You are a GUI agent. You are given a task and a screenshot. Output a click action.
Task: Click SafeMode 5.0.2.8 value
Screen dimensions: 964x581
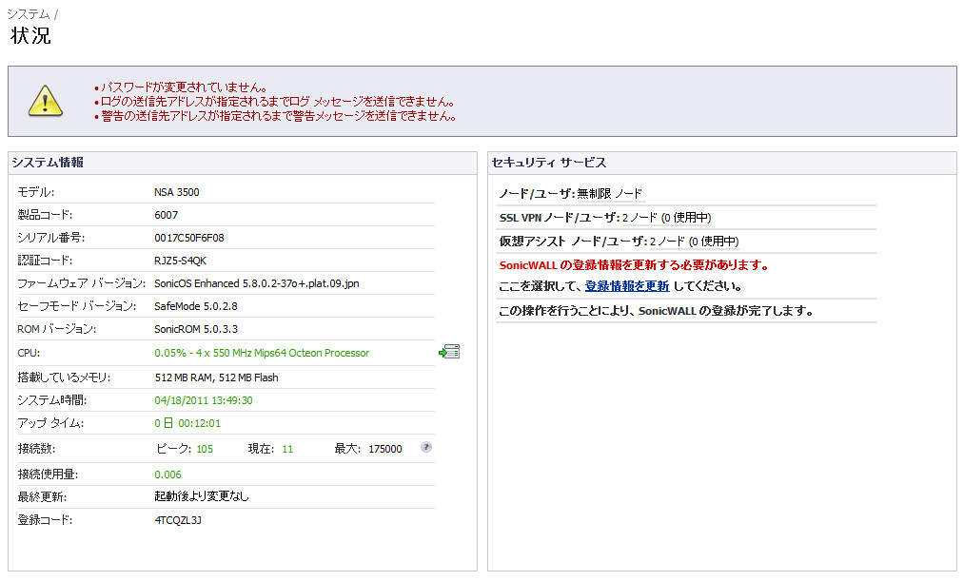[x=195, y=306]
